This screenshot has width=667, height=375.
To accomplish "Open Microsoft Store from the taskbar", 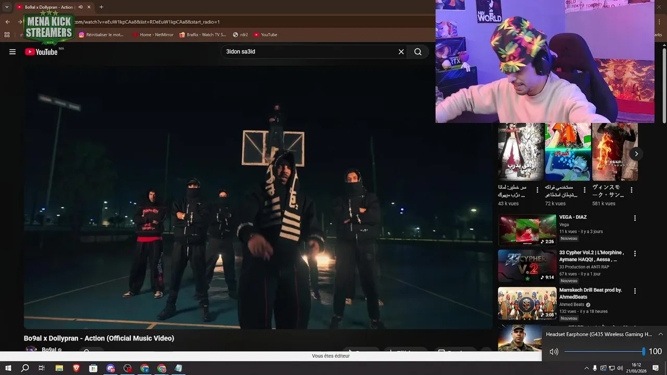I will pos(93,368).
